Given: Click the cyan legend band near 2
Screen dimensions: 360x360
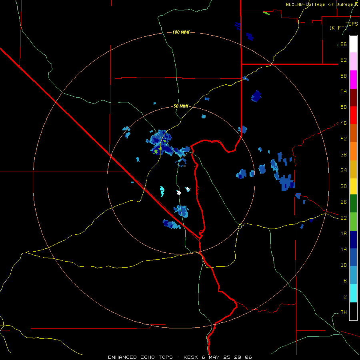Looking at the screenshot, I should point(353,293).
